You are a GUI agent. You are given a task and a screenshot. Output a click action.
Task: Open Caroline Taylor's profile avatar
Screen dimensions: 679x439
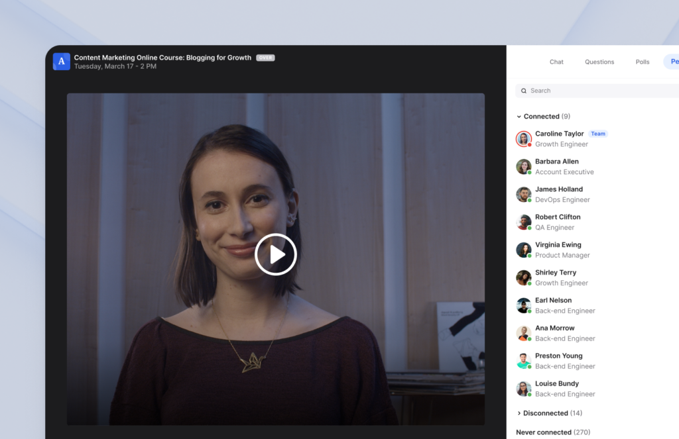coord(523,138)
